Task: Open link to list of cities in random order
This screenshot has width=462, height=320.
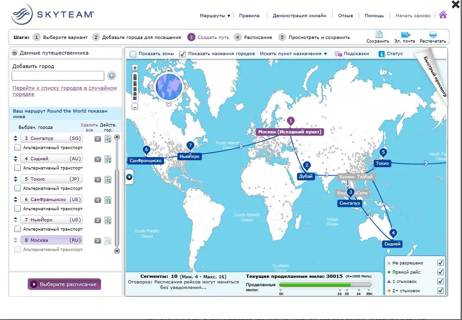Action: (x=64, y=91)
